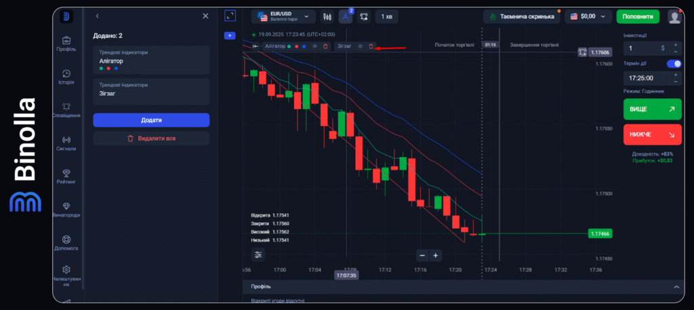Open Профіль in the left sidebar

(66, 44)
